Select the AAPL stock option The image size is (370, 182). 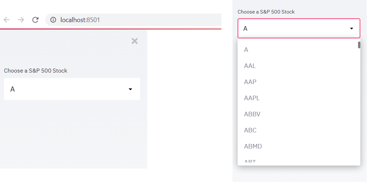pyautogui.click(x=252, y=98)
